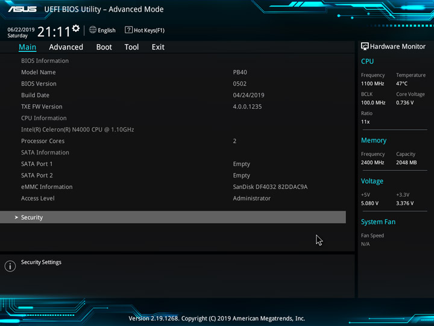This screenshot has height=326, width=434.
Task: Click Core Voltage 0.736 V value
Action: click(x=404, y=103)
